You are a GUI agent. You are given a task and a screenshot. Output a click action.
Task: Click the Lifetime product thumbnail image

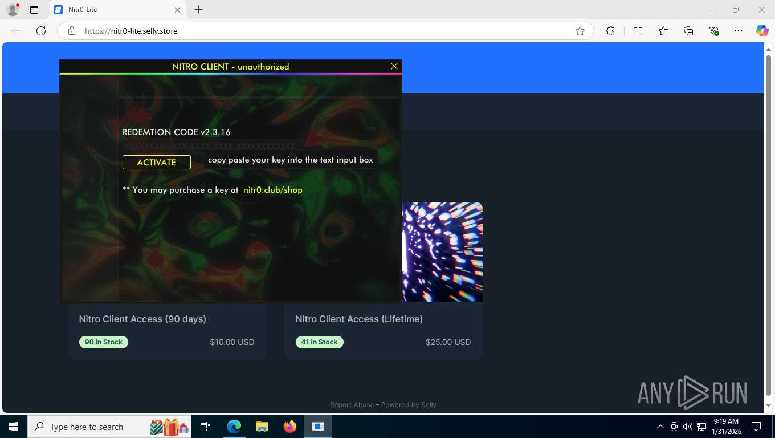(x=443, y=252)
